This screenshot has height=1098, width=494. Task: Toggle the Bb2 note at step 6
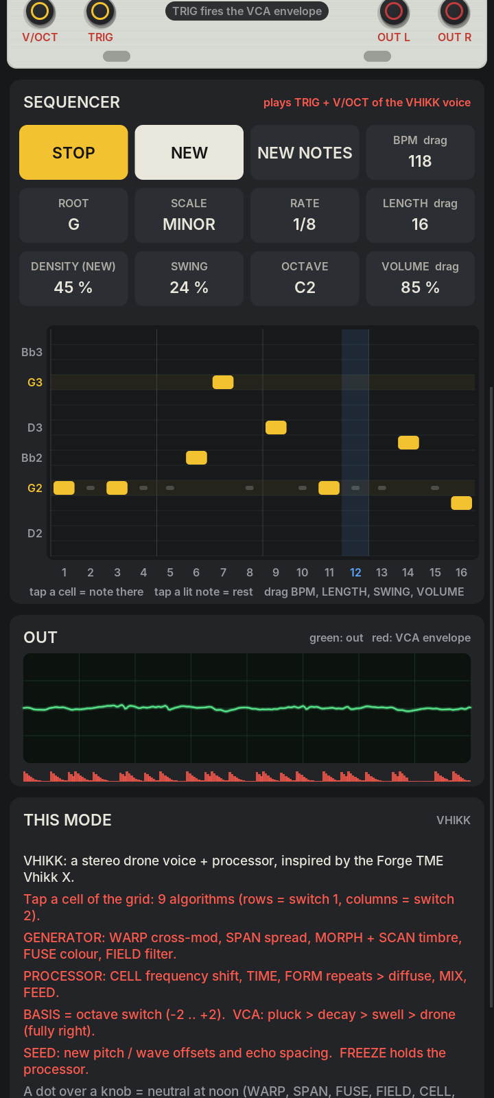196,458
